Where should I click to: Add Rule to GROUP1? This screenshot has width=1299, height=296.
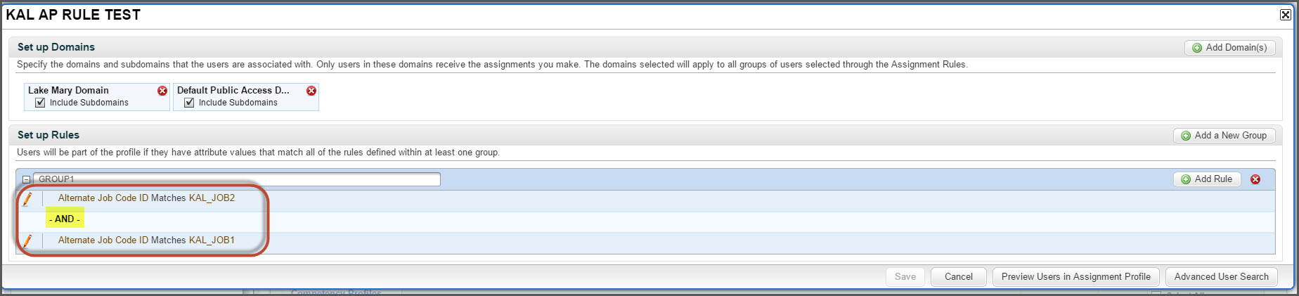point(1207,179)
